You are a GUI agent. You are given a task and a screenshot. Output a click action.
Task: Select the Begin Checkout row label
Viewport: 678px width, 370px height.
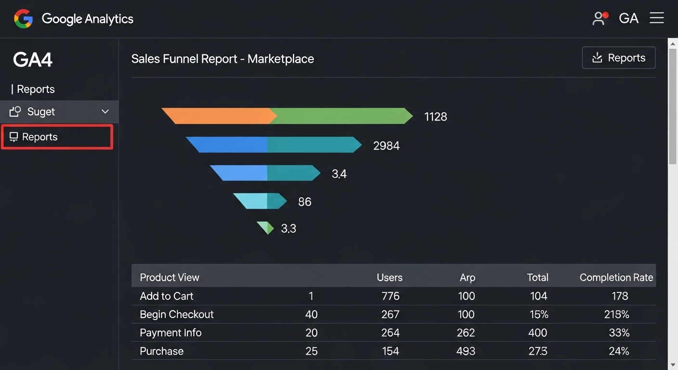[x=177, y=315]
